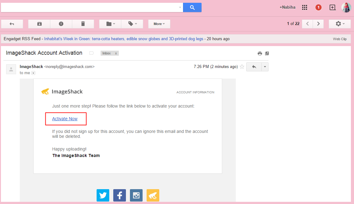354x204 pixels.
Task: Reply to ImageShack email
Action: tap(254, 67)
